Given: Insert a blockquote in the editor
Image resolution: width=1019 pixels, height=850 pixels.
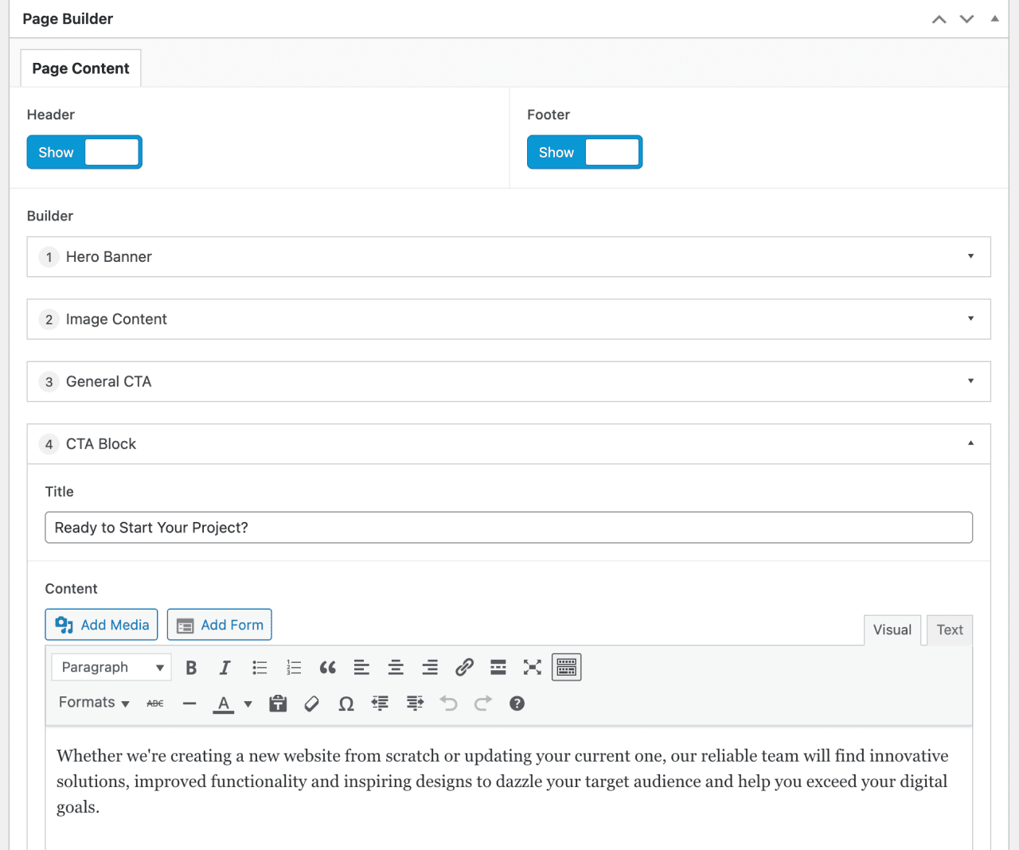Looking at the screenshot, I should (327, 668).
